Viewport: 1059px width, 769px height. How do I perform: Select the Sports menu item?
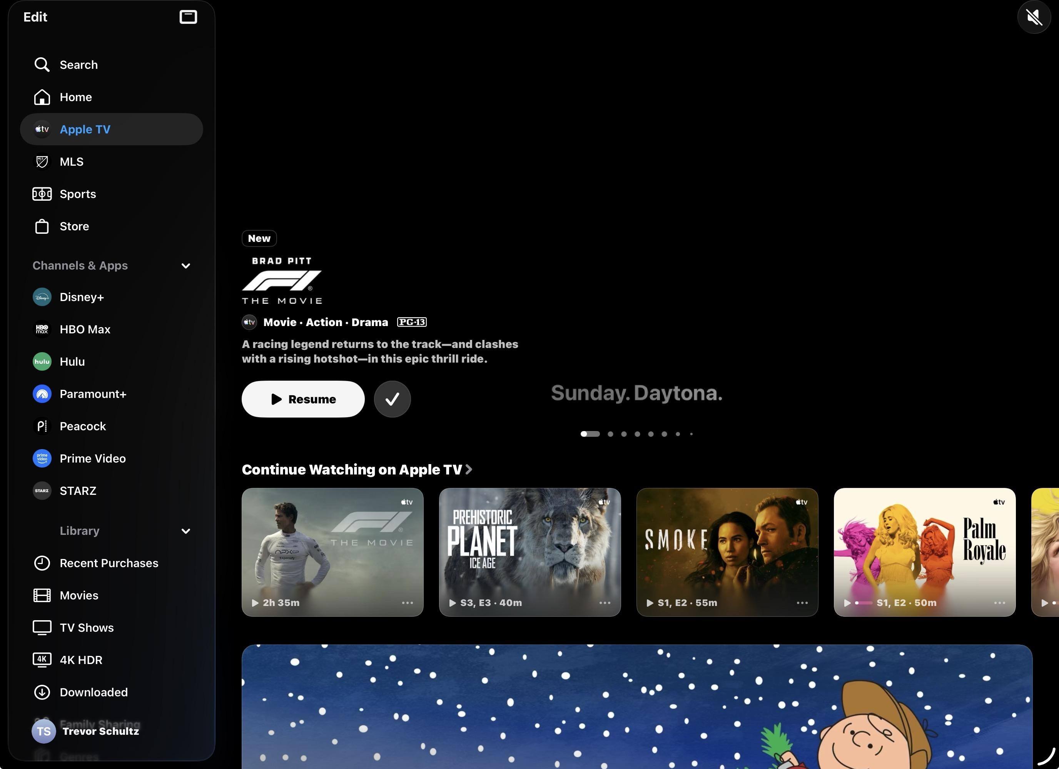77,194
